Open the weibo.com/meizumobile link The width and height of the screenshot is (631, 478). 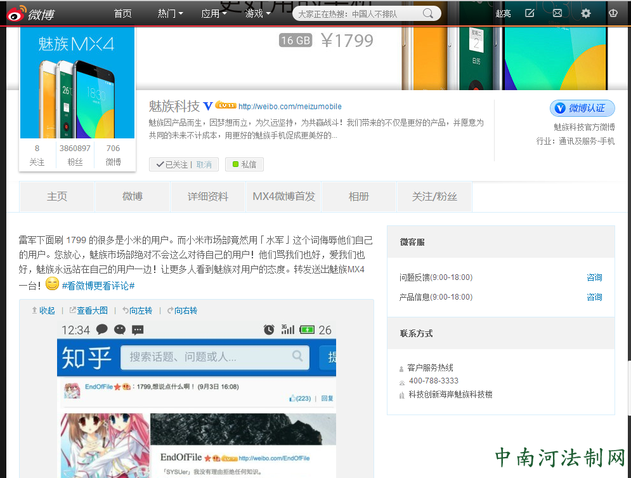(290, 106)
